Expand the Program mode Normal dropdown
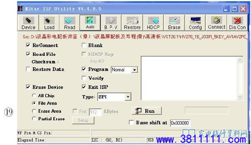This screenshot has width=251, height=145. pos(135,70)
